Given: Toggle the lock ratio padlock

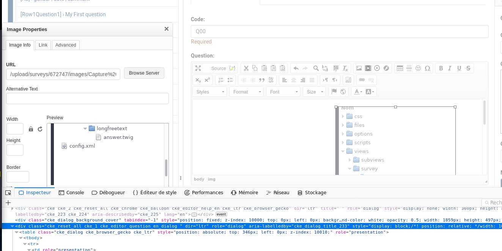Looking at the screenshot, I should click(31, 129).
